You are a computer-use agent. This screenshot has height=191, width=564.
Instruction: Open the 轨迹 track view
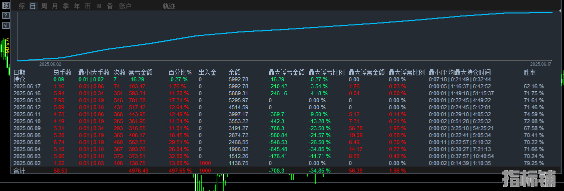coord(169,6)
